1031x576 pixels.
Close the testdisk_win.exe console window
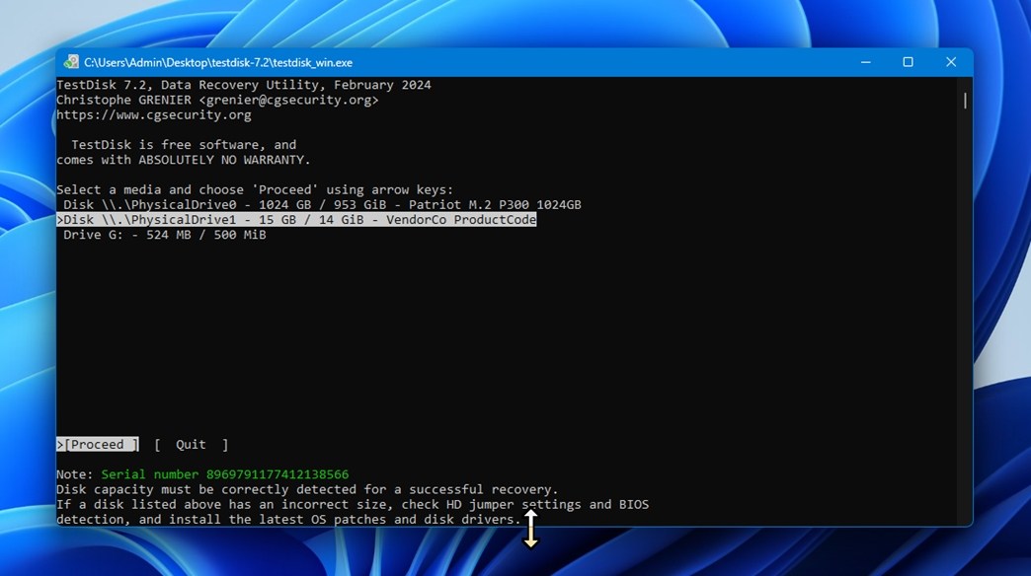(951, 62)
